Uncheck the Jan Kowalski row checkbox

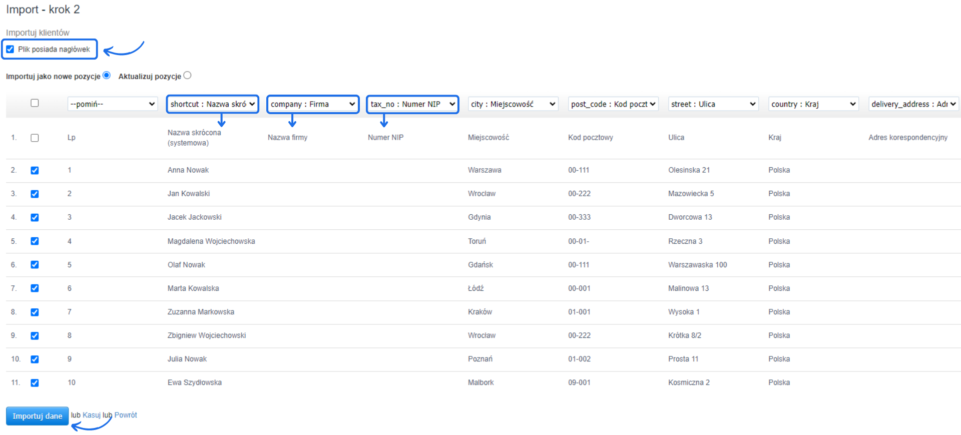tap(35, 194)
